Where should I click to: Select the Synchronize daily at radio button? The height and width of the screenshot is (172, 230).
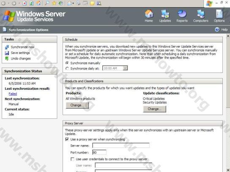pos(67,68)
